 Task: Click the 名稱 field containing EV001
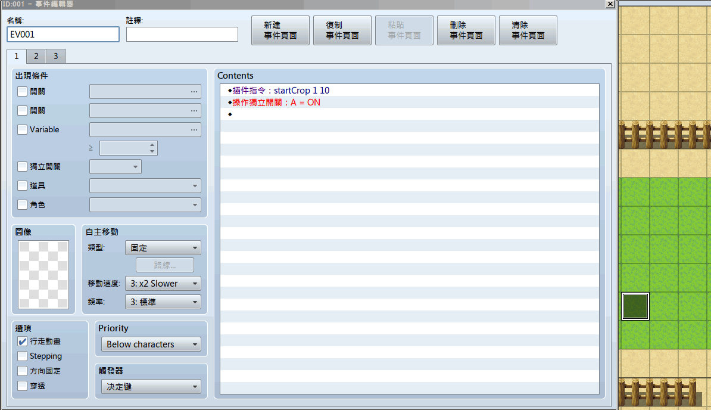tap(63, 35)
